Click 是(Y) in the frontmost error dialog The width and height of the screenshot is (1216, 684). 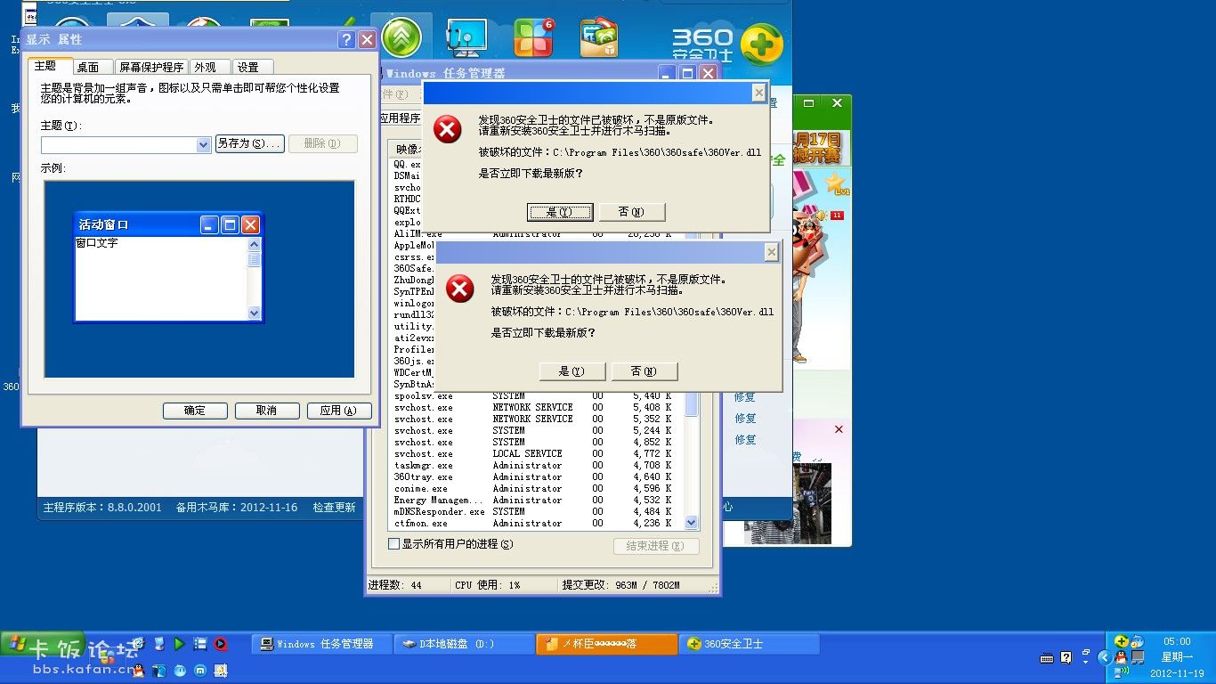pyautogui.click(x=572, y=370)
